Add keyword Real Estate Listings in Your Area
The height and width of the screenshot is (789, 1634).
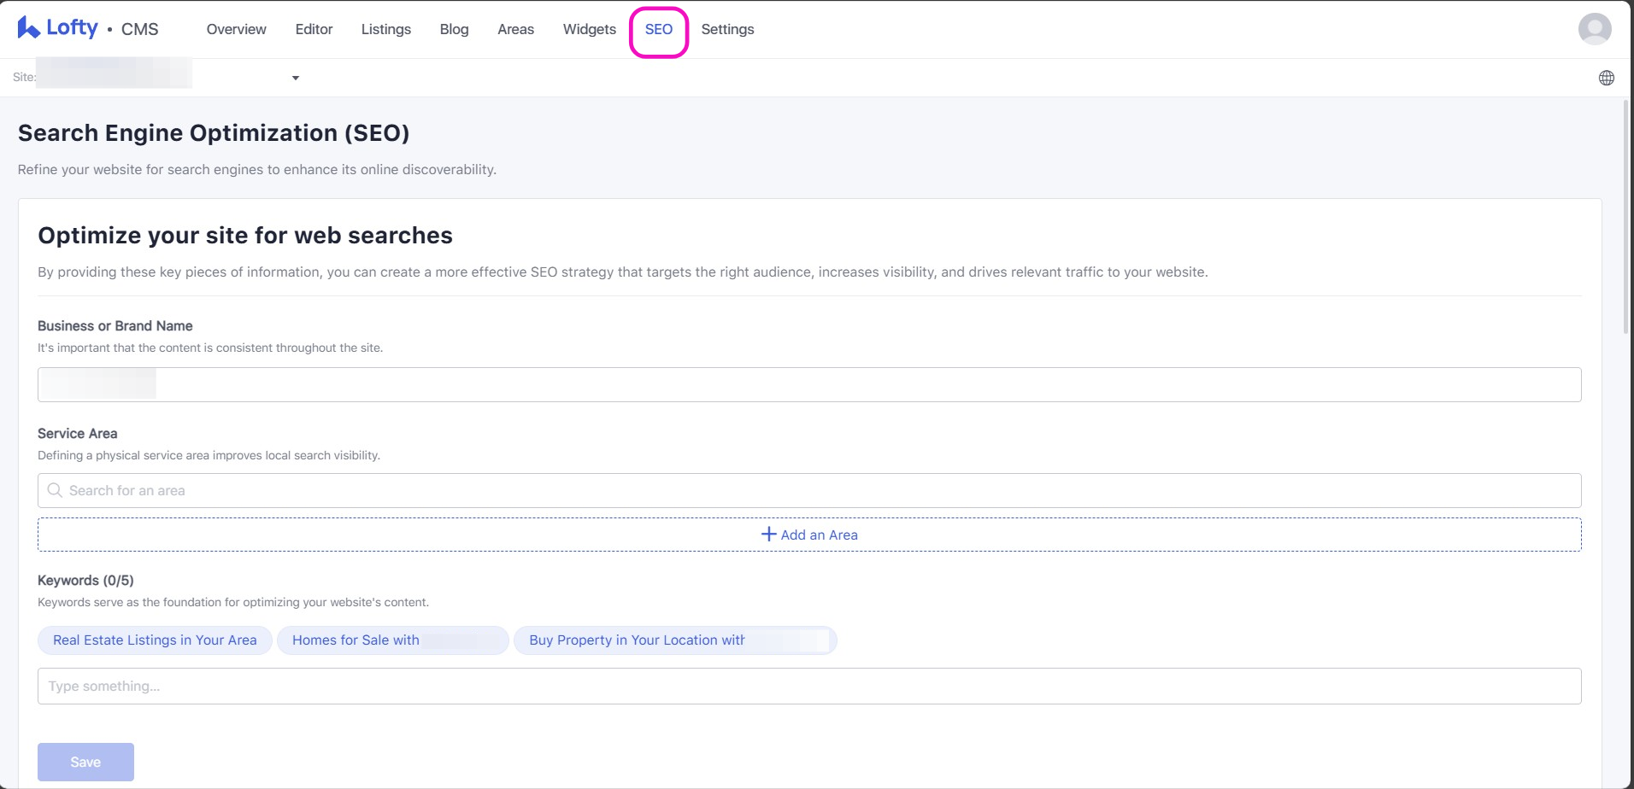click(x=155, y=640)
